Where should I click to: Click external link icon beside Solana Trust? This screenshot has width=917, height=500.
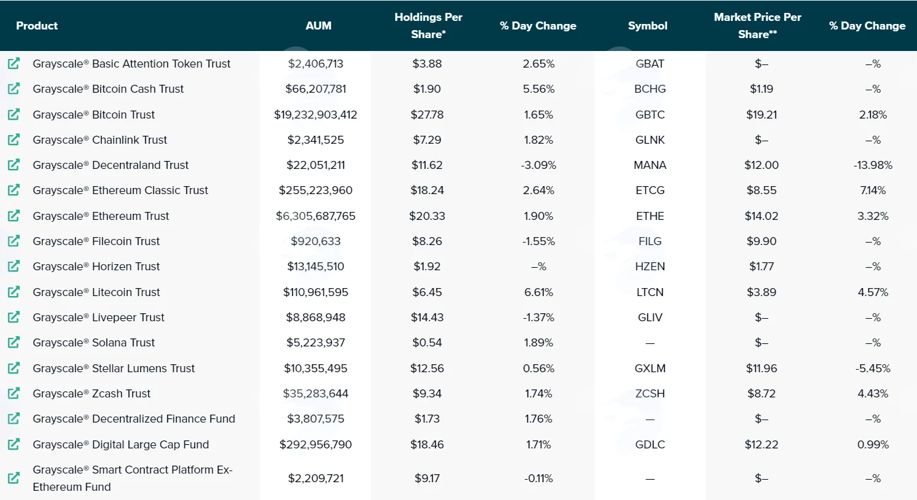(14, 342)
